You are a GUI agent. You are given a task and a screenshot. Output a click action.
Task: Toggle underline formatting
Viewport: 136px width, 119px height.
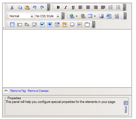click(x=73, y=7)
